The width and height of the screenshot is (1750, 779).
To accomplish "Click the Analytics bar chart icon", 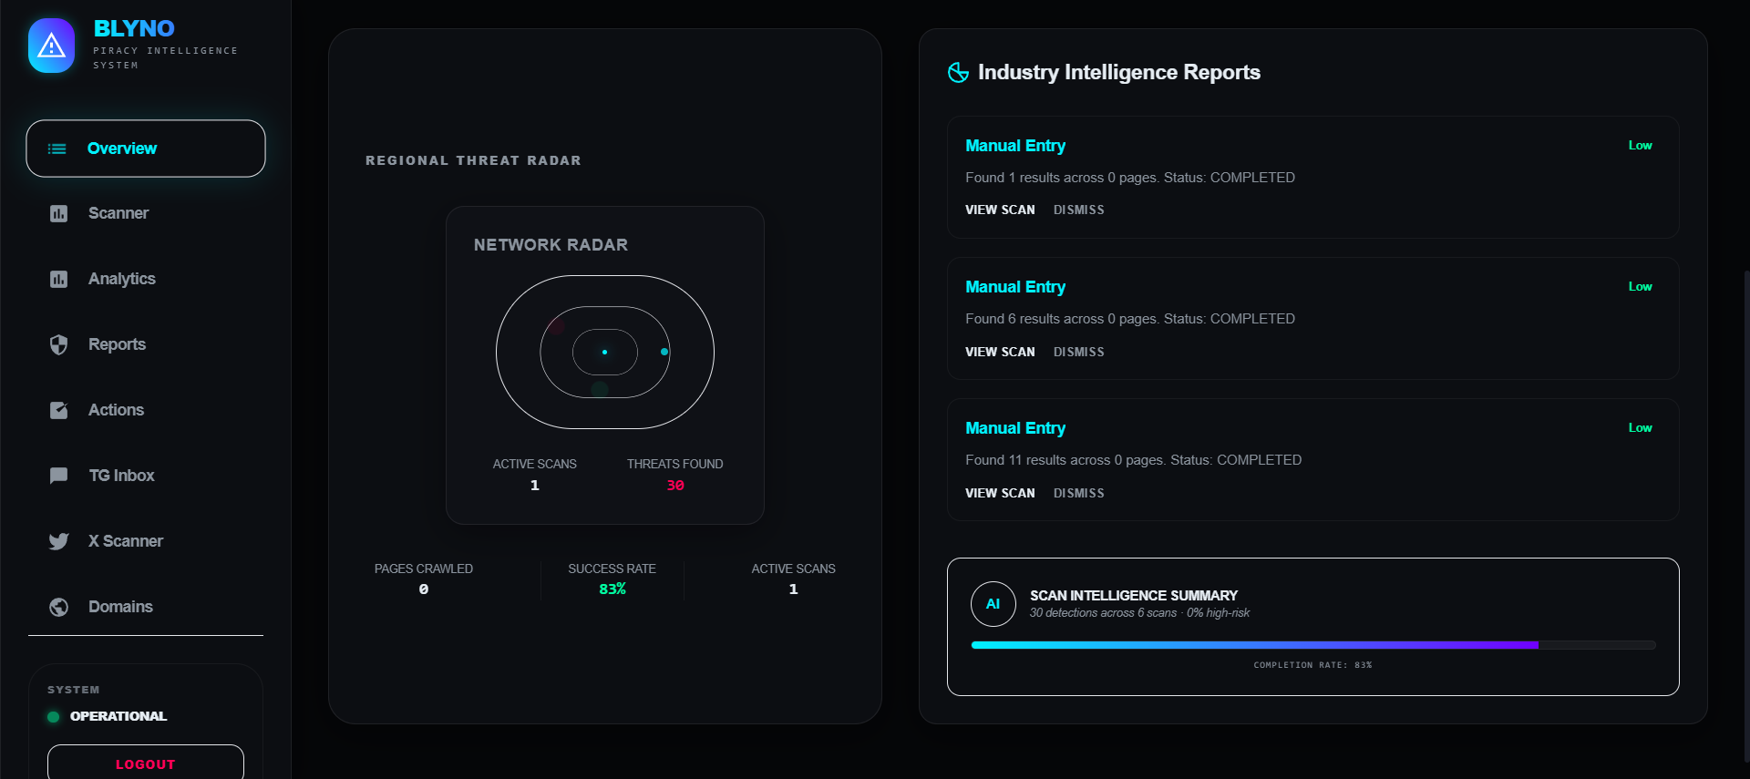I will (58, 279).
